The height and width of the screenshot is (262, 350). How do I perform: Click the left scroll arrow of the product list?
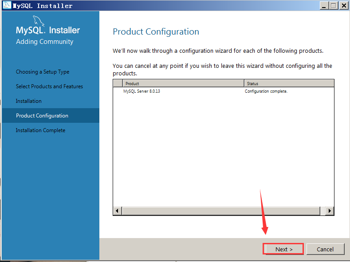coord(118,211)
